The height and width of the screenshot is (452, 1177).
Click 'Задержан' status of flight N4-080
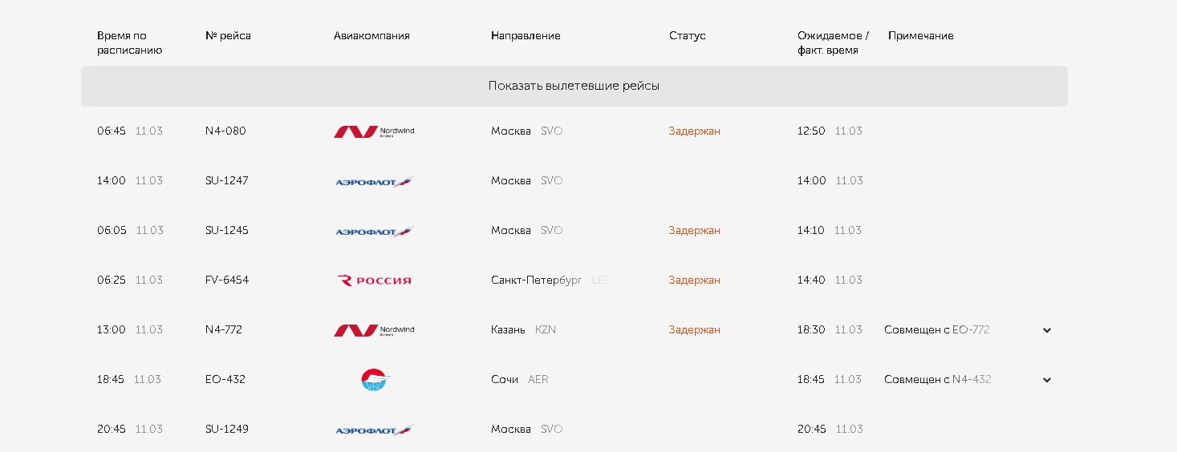(x=694, y=131)
